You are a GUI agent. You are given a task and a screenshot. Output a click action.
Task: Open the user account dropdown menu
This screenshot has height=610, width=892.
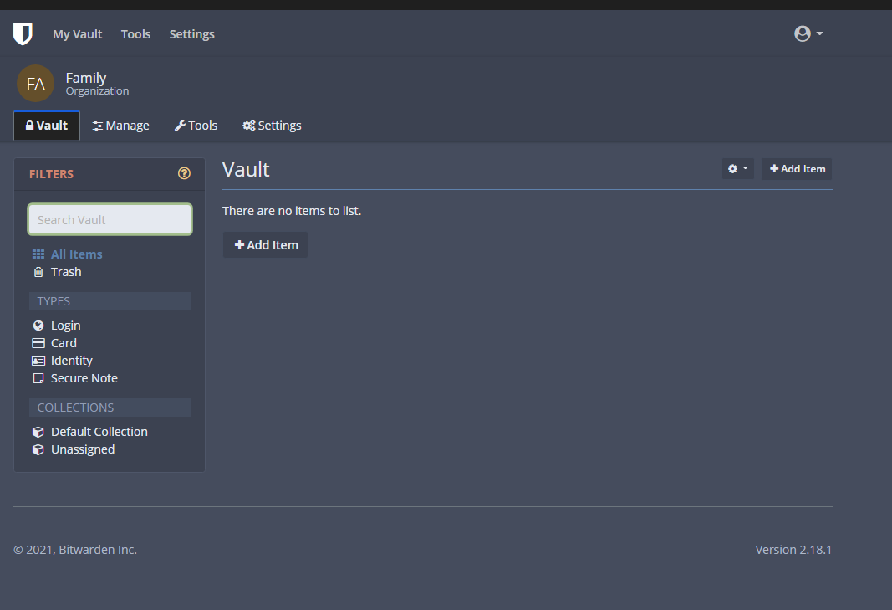point(808,33)
